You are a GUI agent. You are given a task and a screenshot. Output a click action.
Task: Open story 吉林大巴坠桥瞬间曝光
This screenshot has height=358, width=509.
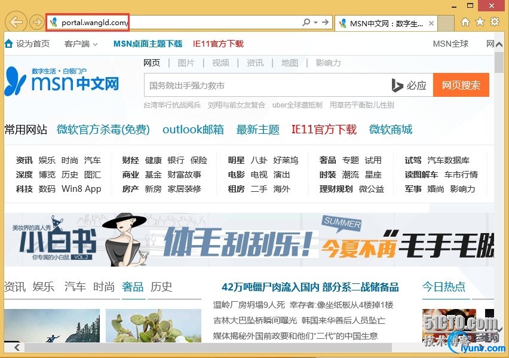click(255, 320)
